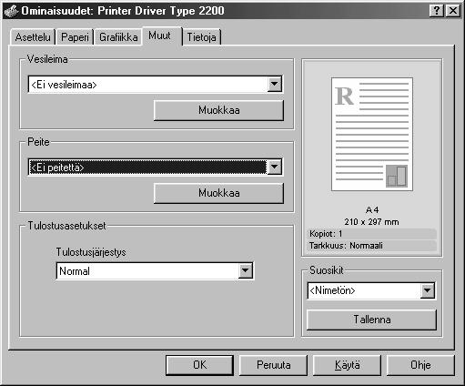Click Muokkaa button under Vesileima
465x386 pixels.
click(219, 110)
